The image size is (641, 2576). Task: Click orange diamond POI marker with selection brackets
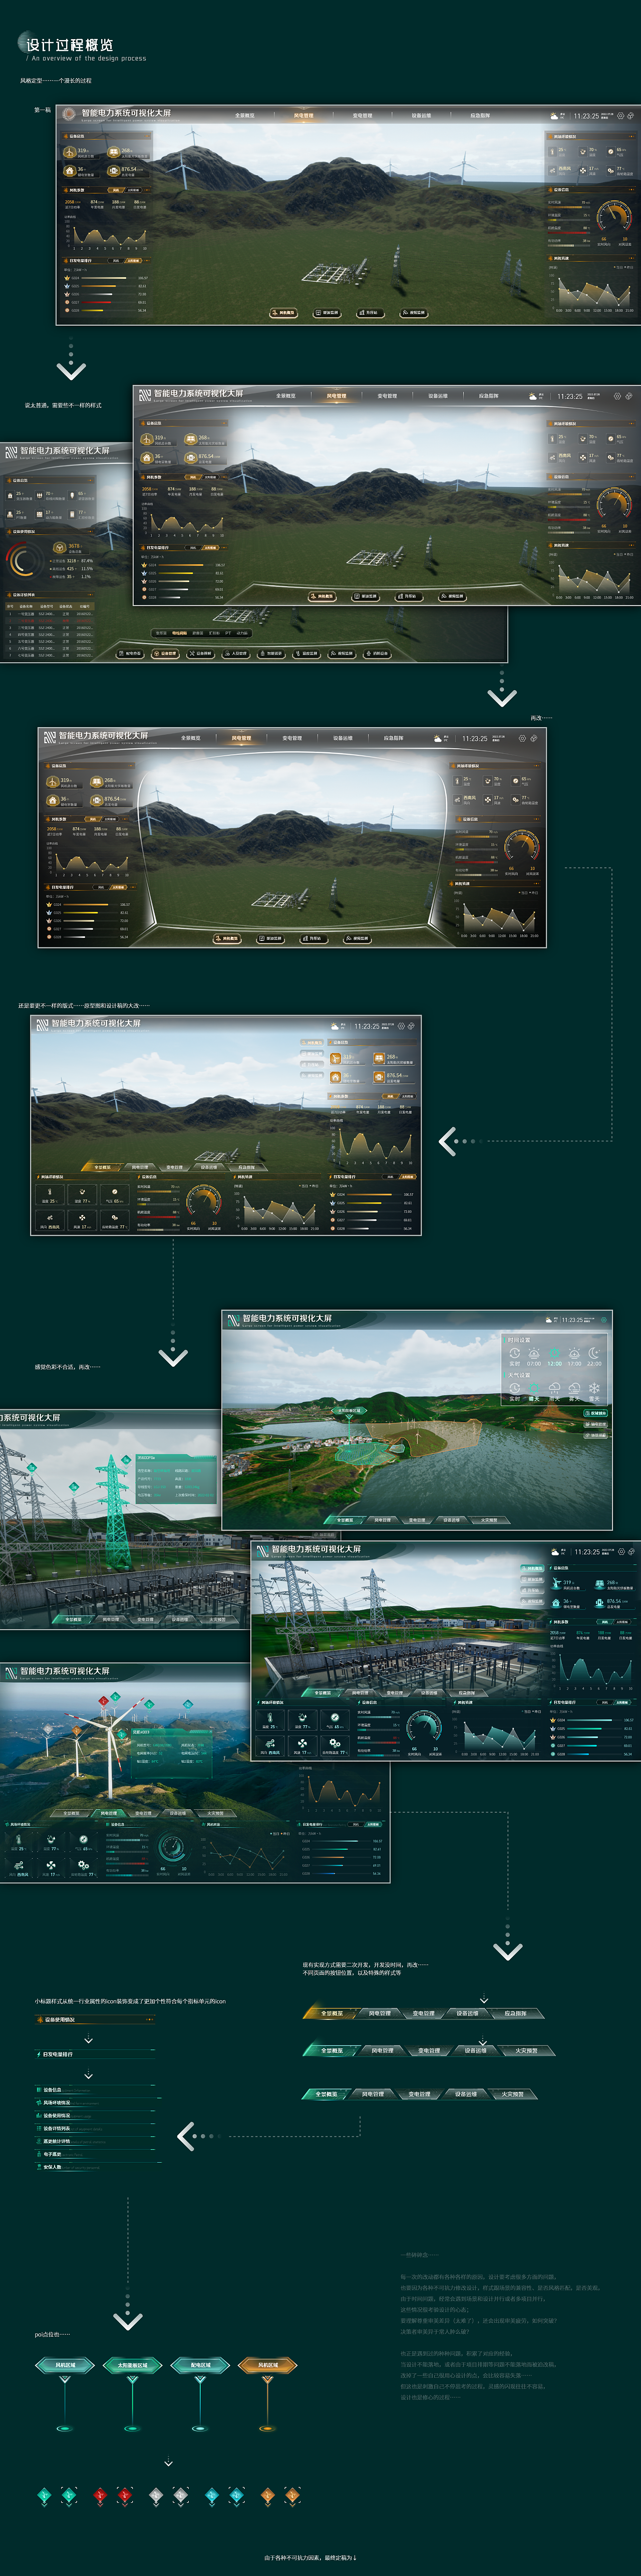point(293,2496)
